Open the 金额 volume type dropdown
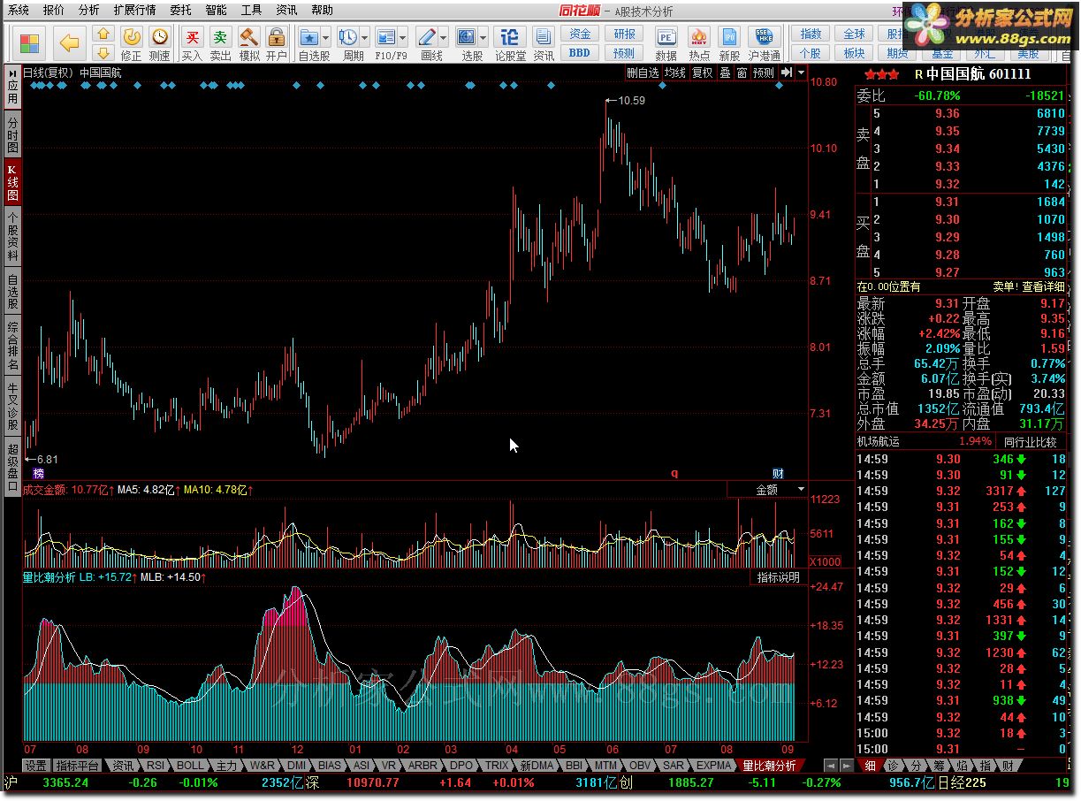The width and height of the screenshot is (1081, 801). click(x=767, y=489)
